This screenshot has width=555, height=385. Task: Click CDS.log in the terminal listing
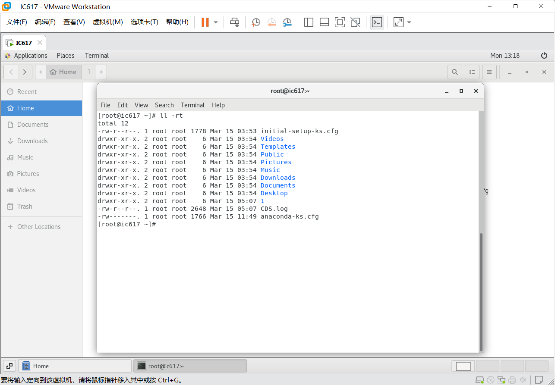click(x=274, y=209)
